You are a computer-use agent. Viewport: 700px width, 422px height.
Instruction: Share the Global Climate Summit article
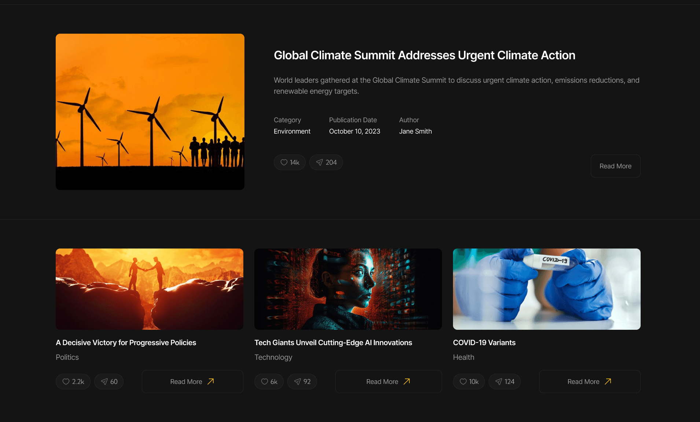[326, 162]
